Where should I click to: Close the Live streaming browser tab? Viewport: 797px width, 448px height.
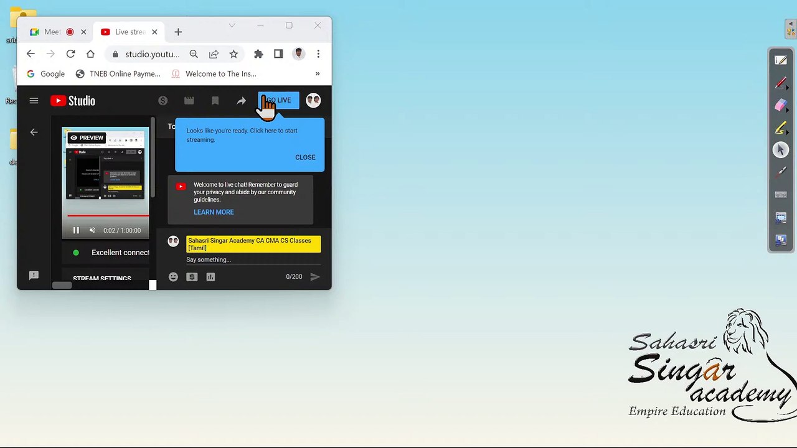(x=154, y=32)
